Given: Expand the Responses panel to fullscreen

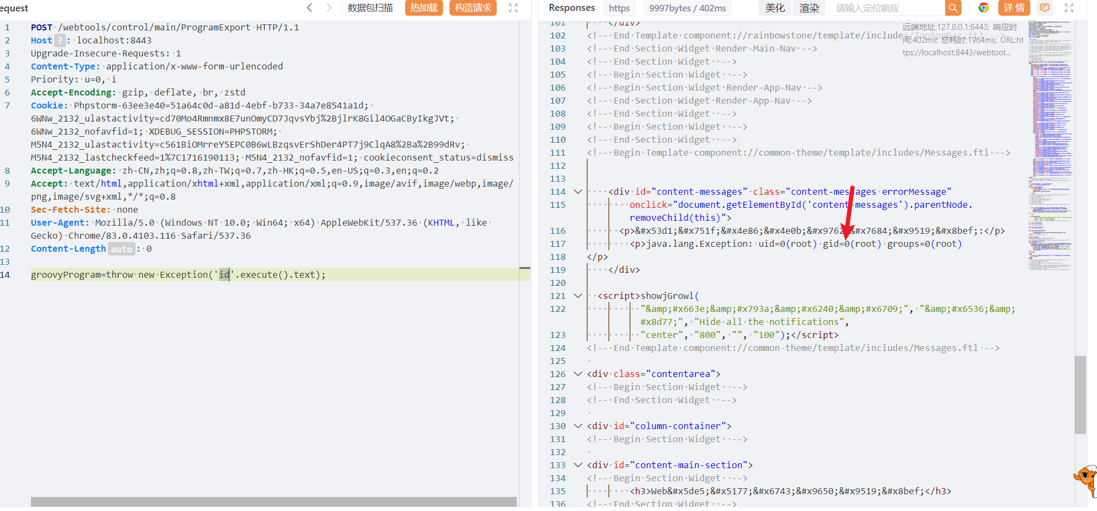Looking at the screenshot, I should 1069,8.
